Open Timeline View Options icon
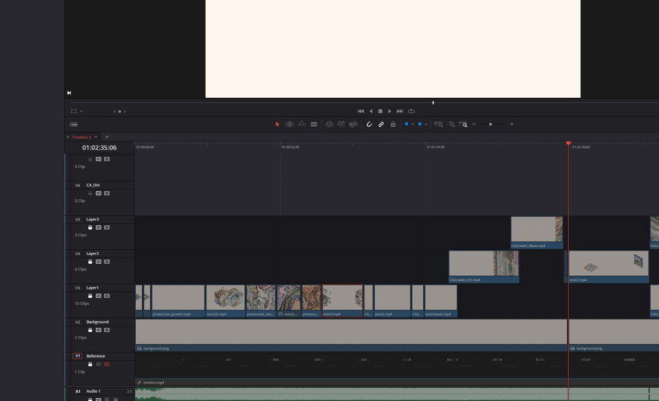This screenshot has height=401, width=659. point(74,124)
